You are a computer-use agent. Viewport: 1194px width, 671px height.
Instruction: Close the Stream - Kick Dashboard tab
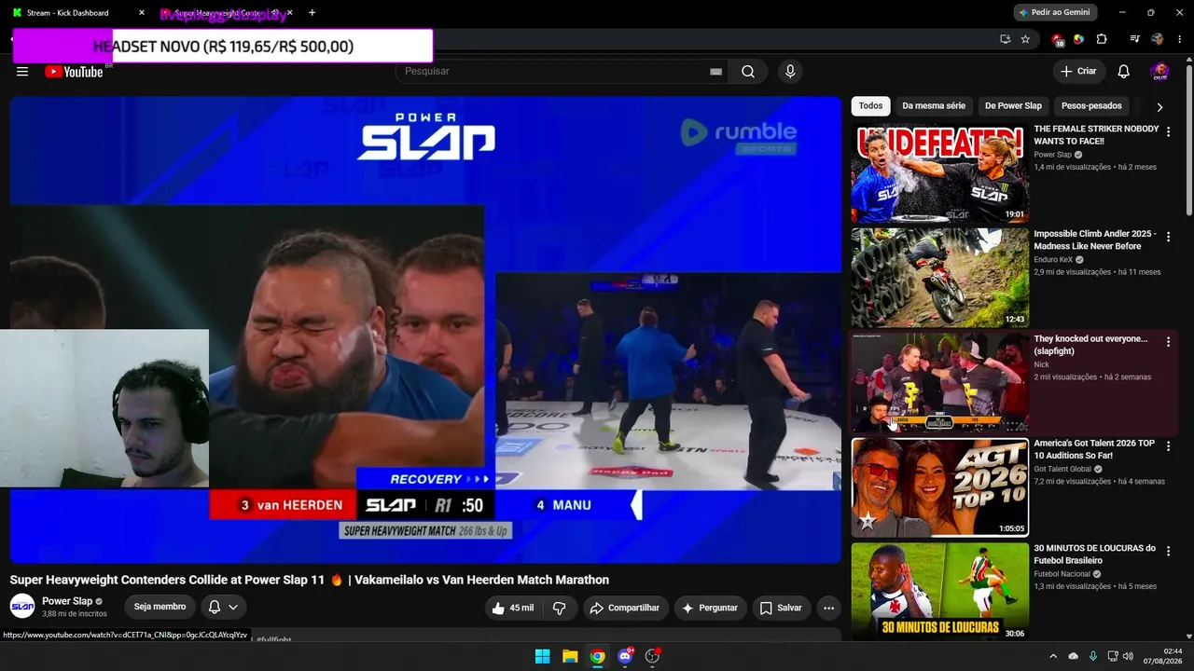point(142,13)
